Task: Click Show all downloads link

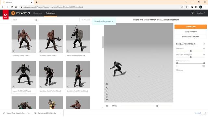Action: pyautogui.click(x=198, y=113)
